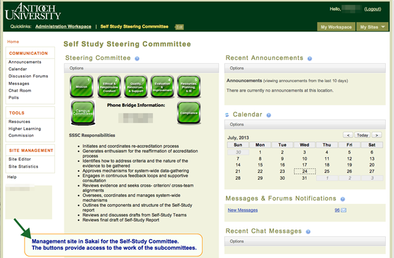Image resolution: width=394 pixels, height=258 pixels.
Task: Click the new messages envelope icon
Action: 343,210
